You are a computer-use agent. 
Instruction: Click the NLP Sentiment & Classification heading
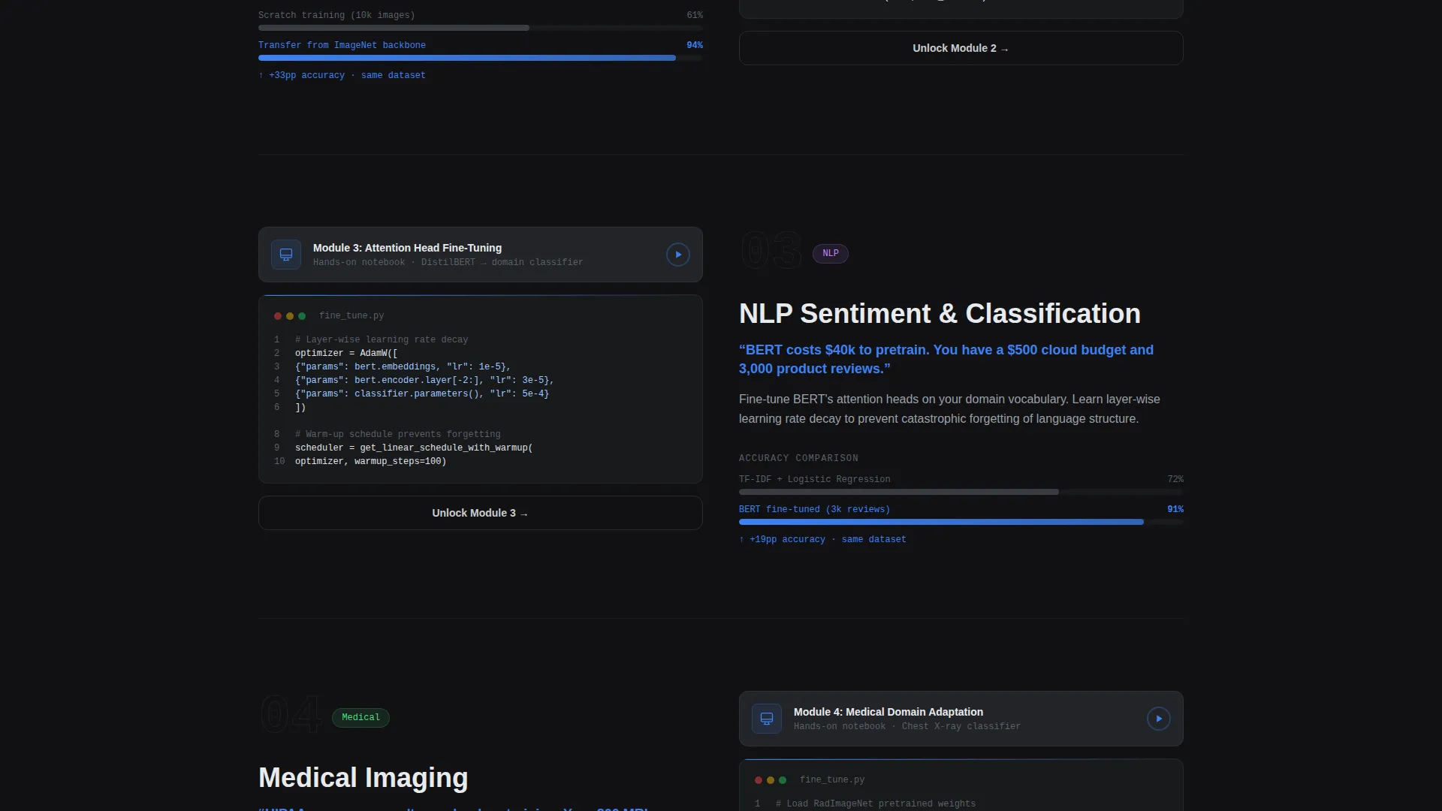940,314
